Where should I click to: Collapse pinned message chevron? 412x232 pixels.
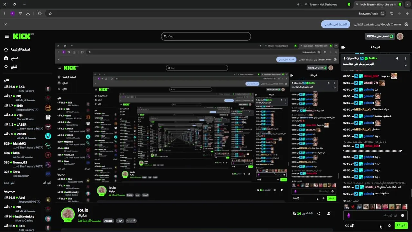[406, 65]
